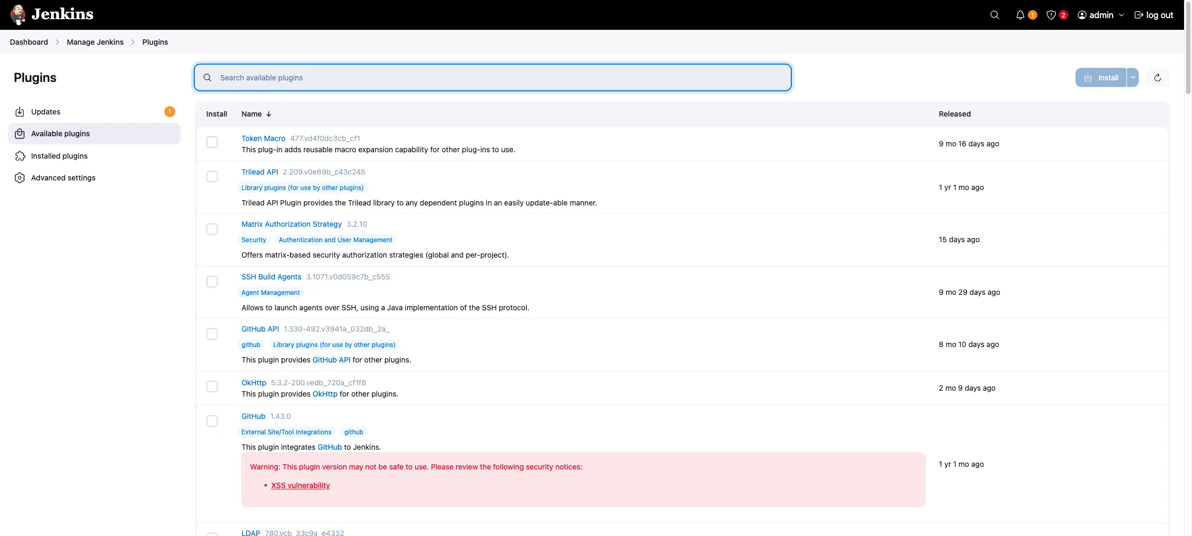
Task: Open Matrix Authorization Strategy plugin link
Action: [292, 224]
